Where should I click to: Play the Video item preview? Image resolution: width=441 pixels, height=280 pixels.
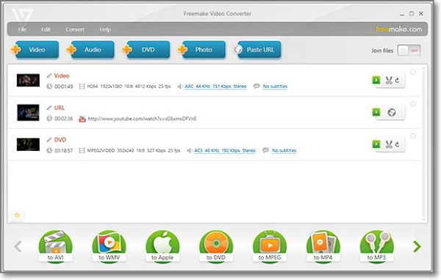pyautogui.click(x=376, y=80)
